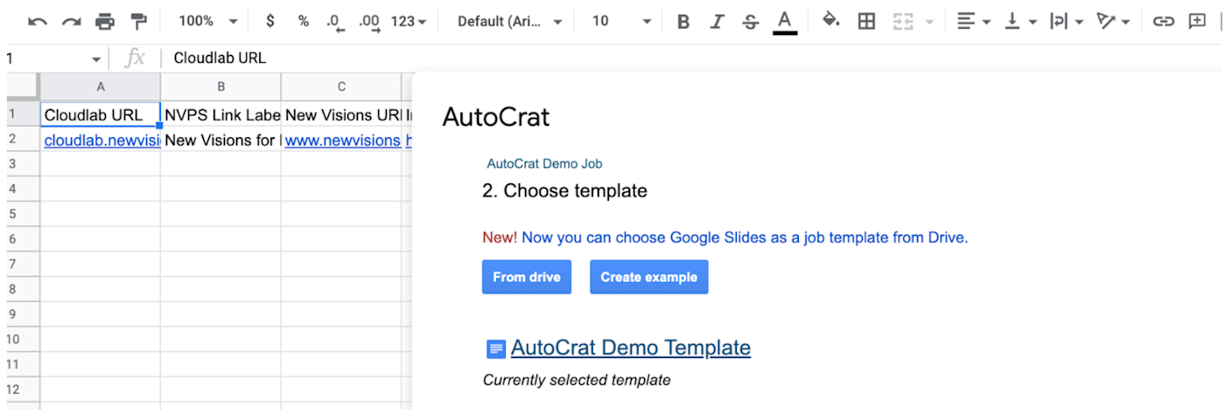
Task: Click the insert link icon
Action: (x=1163, y=22)
